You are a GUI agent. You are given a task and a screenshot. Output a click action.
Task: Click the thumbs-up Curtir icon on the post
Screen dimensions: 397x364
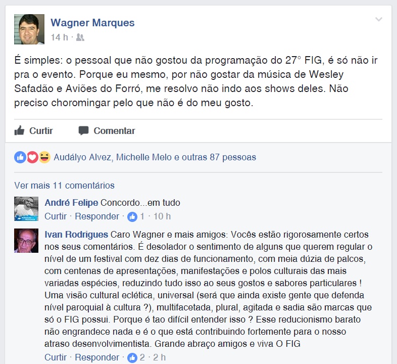click(x=20, y=130)
